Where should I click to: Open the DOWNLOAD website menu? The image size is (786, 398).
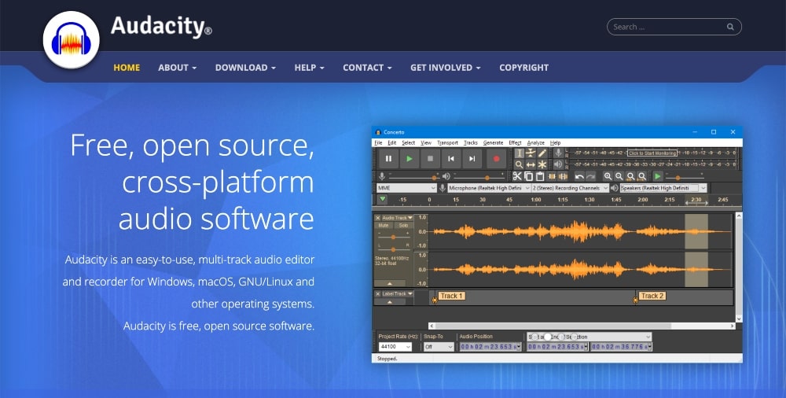[x=245, y=68]
